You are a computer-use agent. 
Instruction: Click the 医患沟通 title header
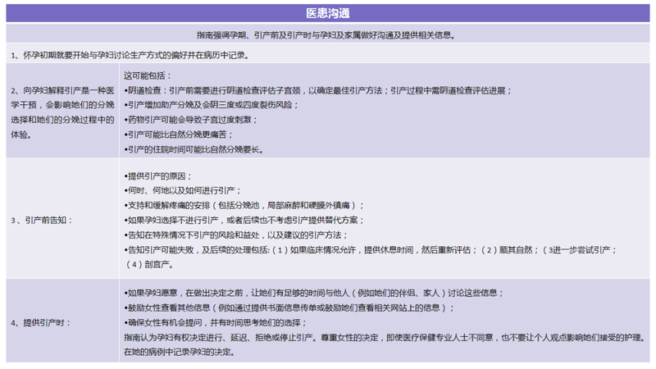tap(328, 15)
